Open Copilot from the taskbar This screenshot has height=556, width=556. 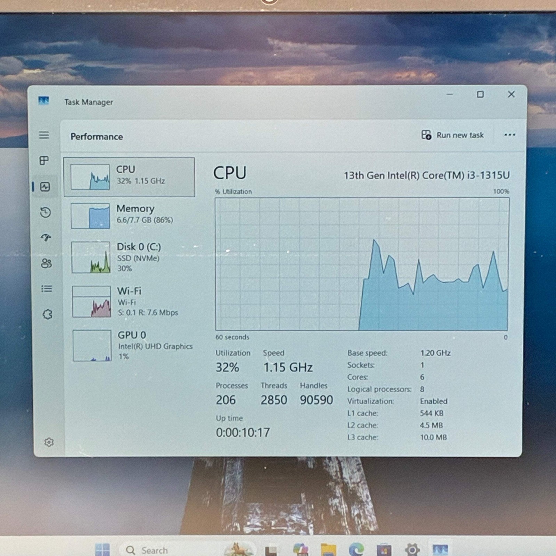[300, 549]
